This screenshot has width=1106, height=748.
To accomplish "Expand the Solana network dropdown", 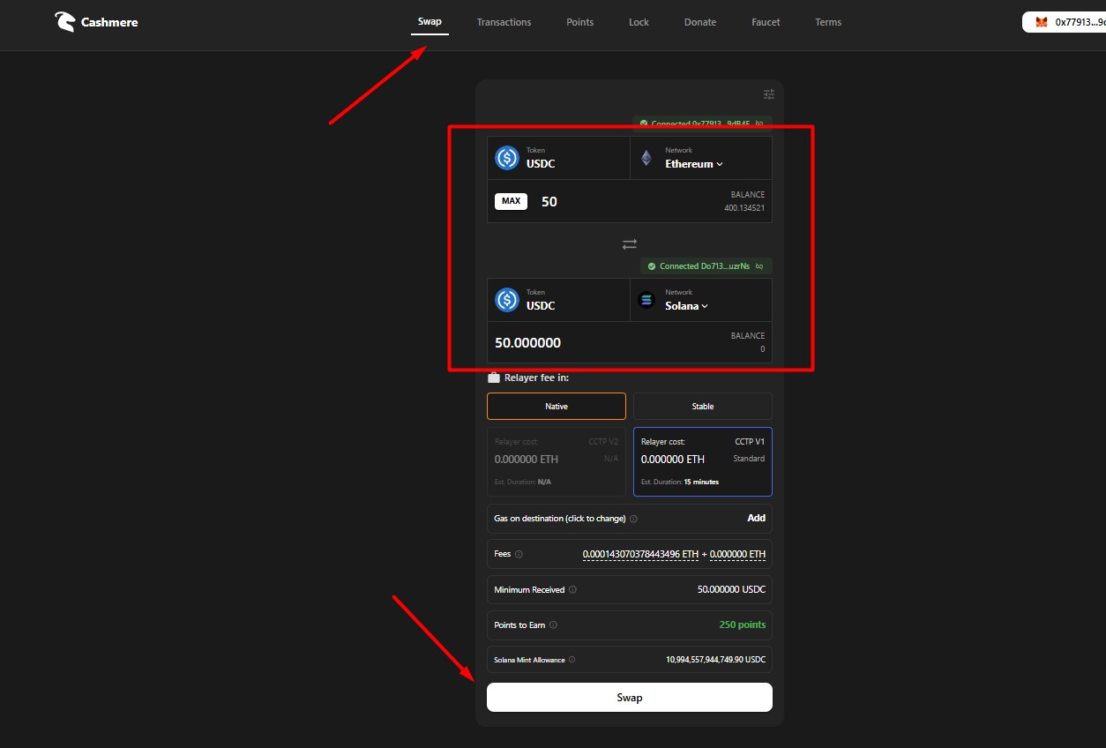I will click(x=686, y=306).
